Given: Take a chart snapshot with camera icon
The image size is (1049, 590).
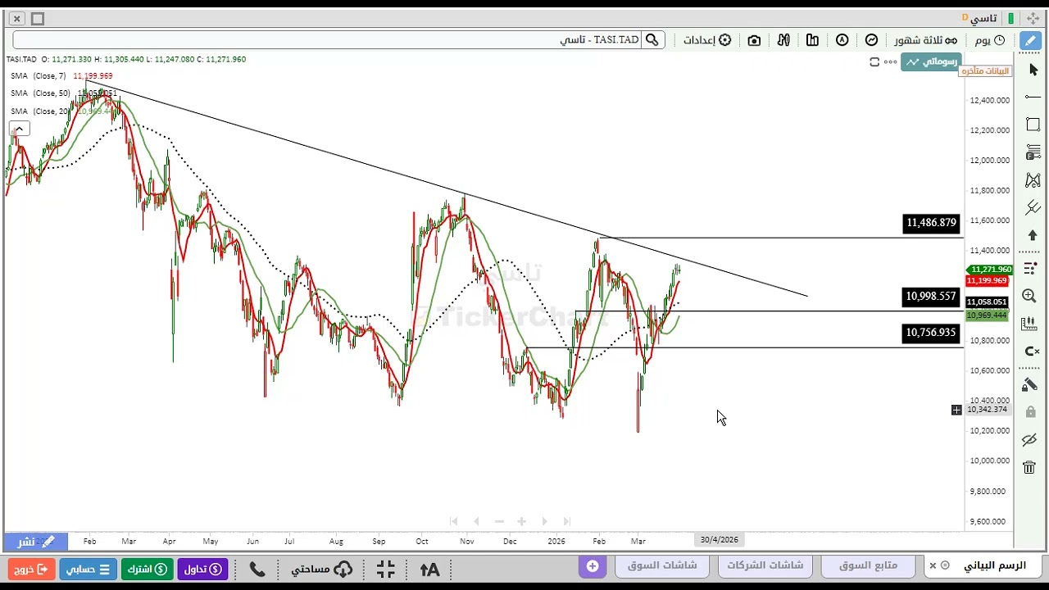Looking at the screenshot, I should click(754, 40).
